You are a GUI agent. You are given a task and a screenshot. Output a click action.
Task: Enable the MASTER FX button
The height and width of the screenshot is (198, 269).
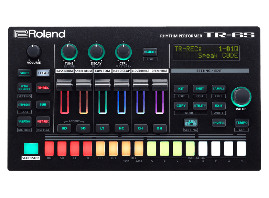pyautogui.click(x=150, y=52)
